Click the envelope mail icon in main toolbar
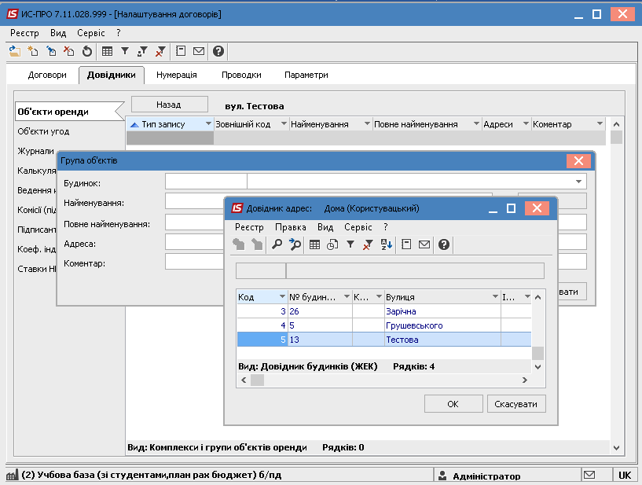642x485 pixels. pos(199,51)
